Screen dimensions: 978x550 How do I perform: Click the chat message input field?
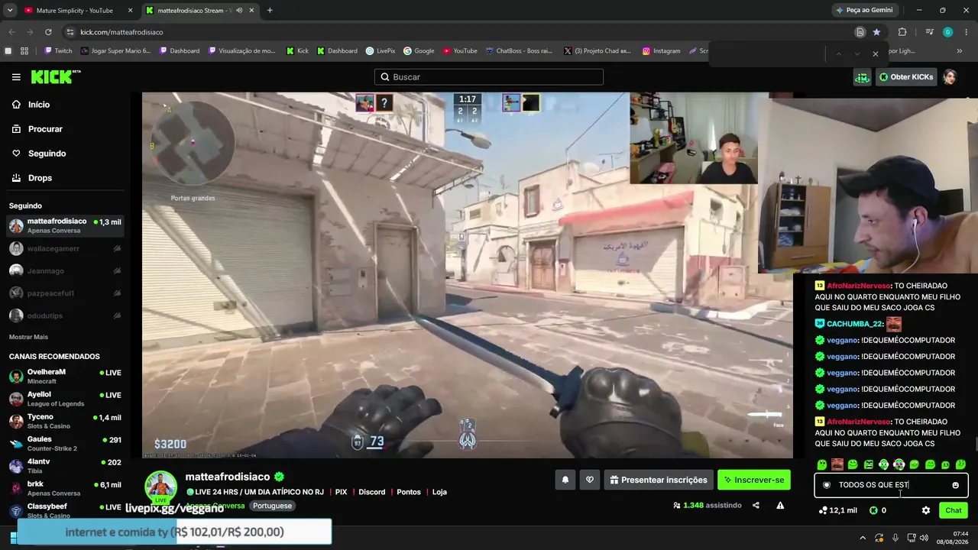click(x=891, y=485)
